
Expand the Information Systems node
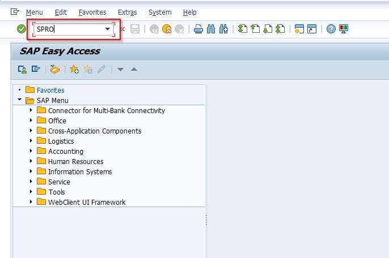pyautogui.click(x=31, y=171)
